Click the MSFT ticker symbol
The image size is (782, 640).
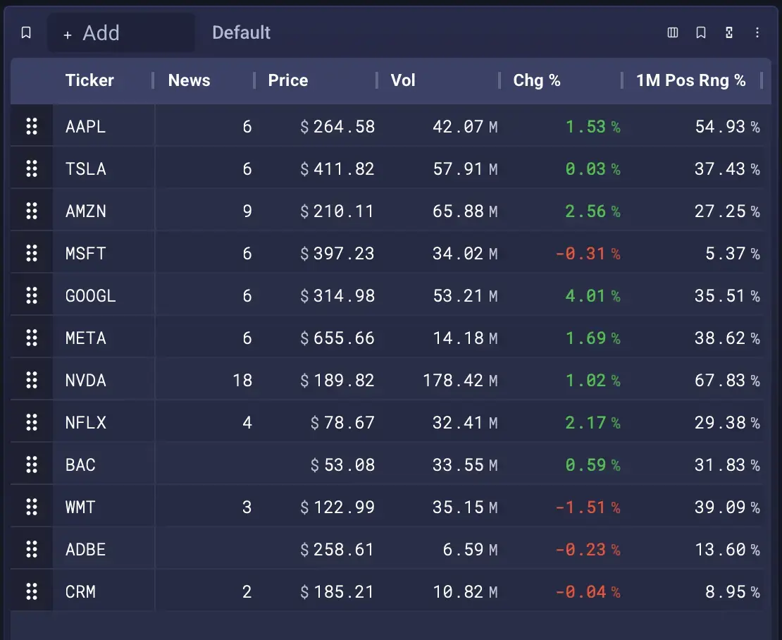85,254
